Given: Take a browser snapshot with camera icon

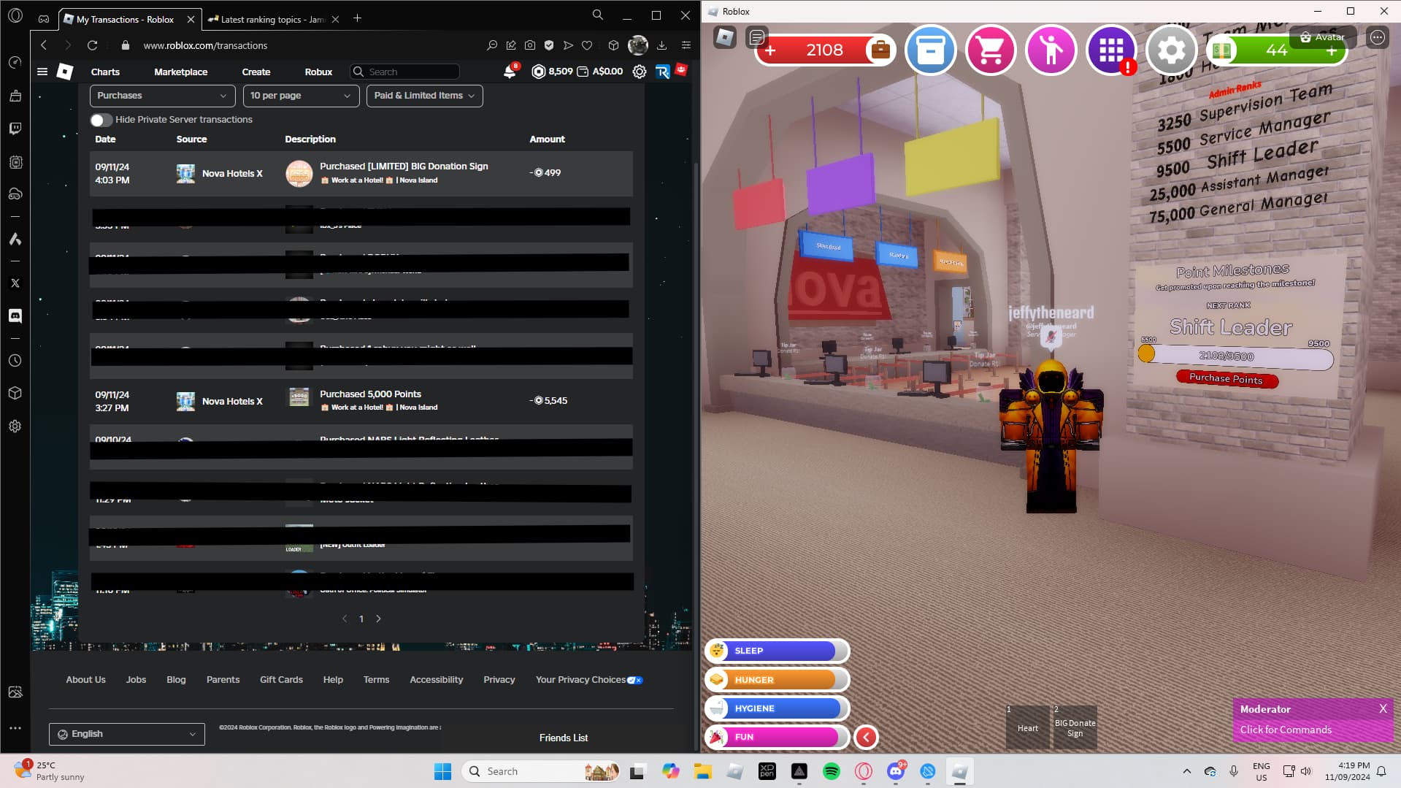Looking at the screenshot, I should [x=530, y=45].
